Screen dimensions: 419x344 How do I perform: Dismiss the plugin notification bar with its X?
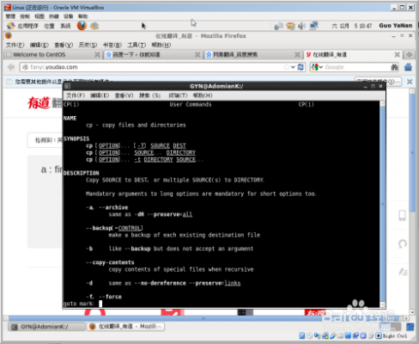pyautogui.click(x=410, y=82)
